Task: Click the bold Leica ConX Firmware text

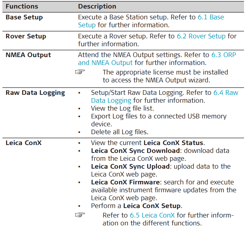Action: [x=125, y=182]
